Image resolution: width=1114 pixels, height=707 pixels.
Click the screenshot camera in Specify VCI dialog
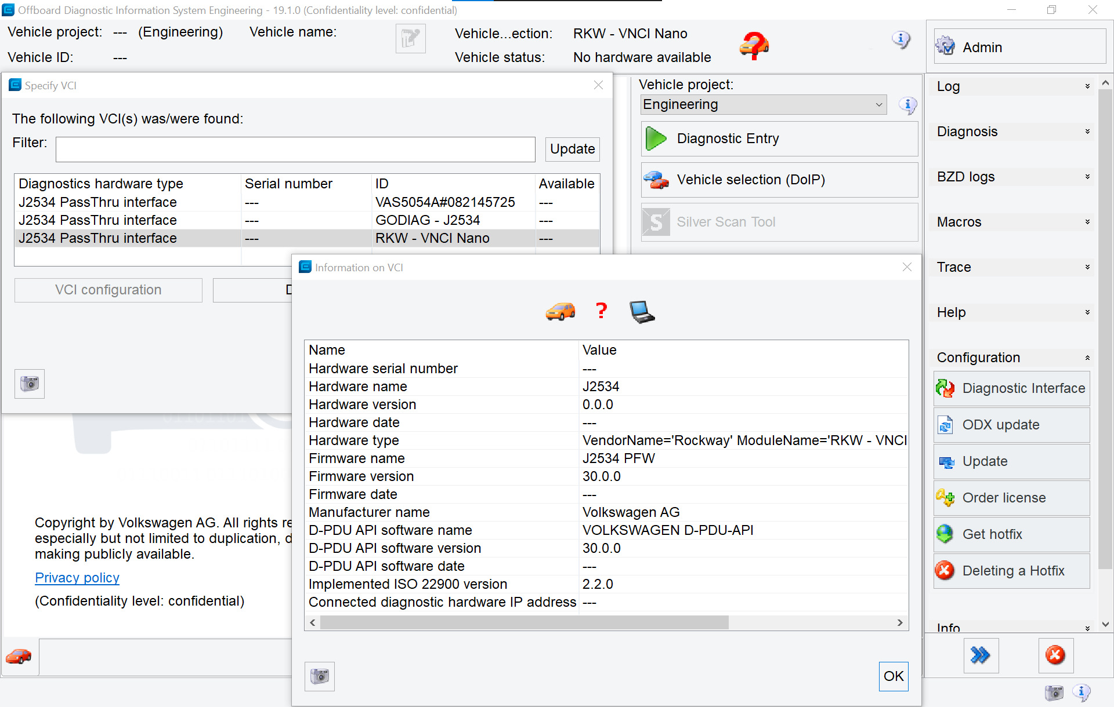[30, 384]
